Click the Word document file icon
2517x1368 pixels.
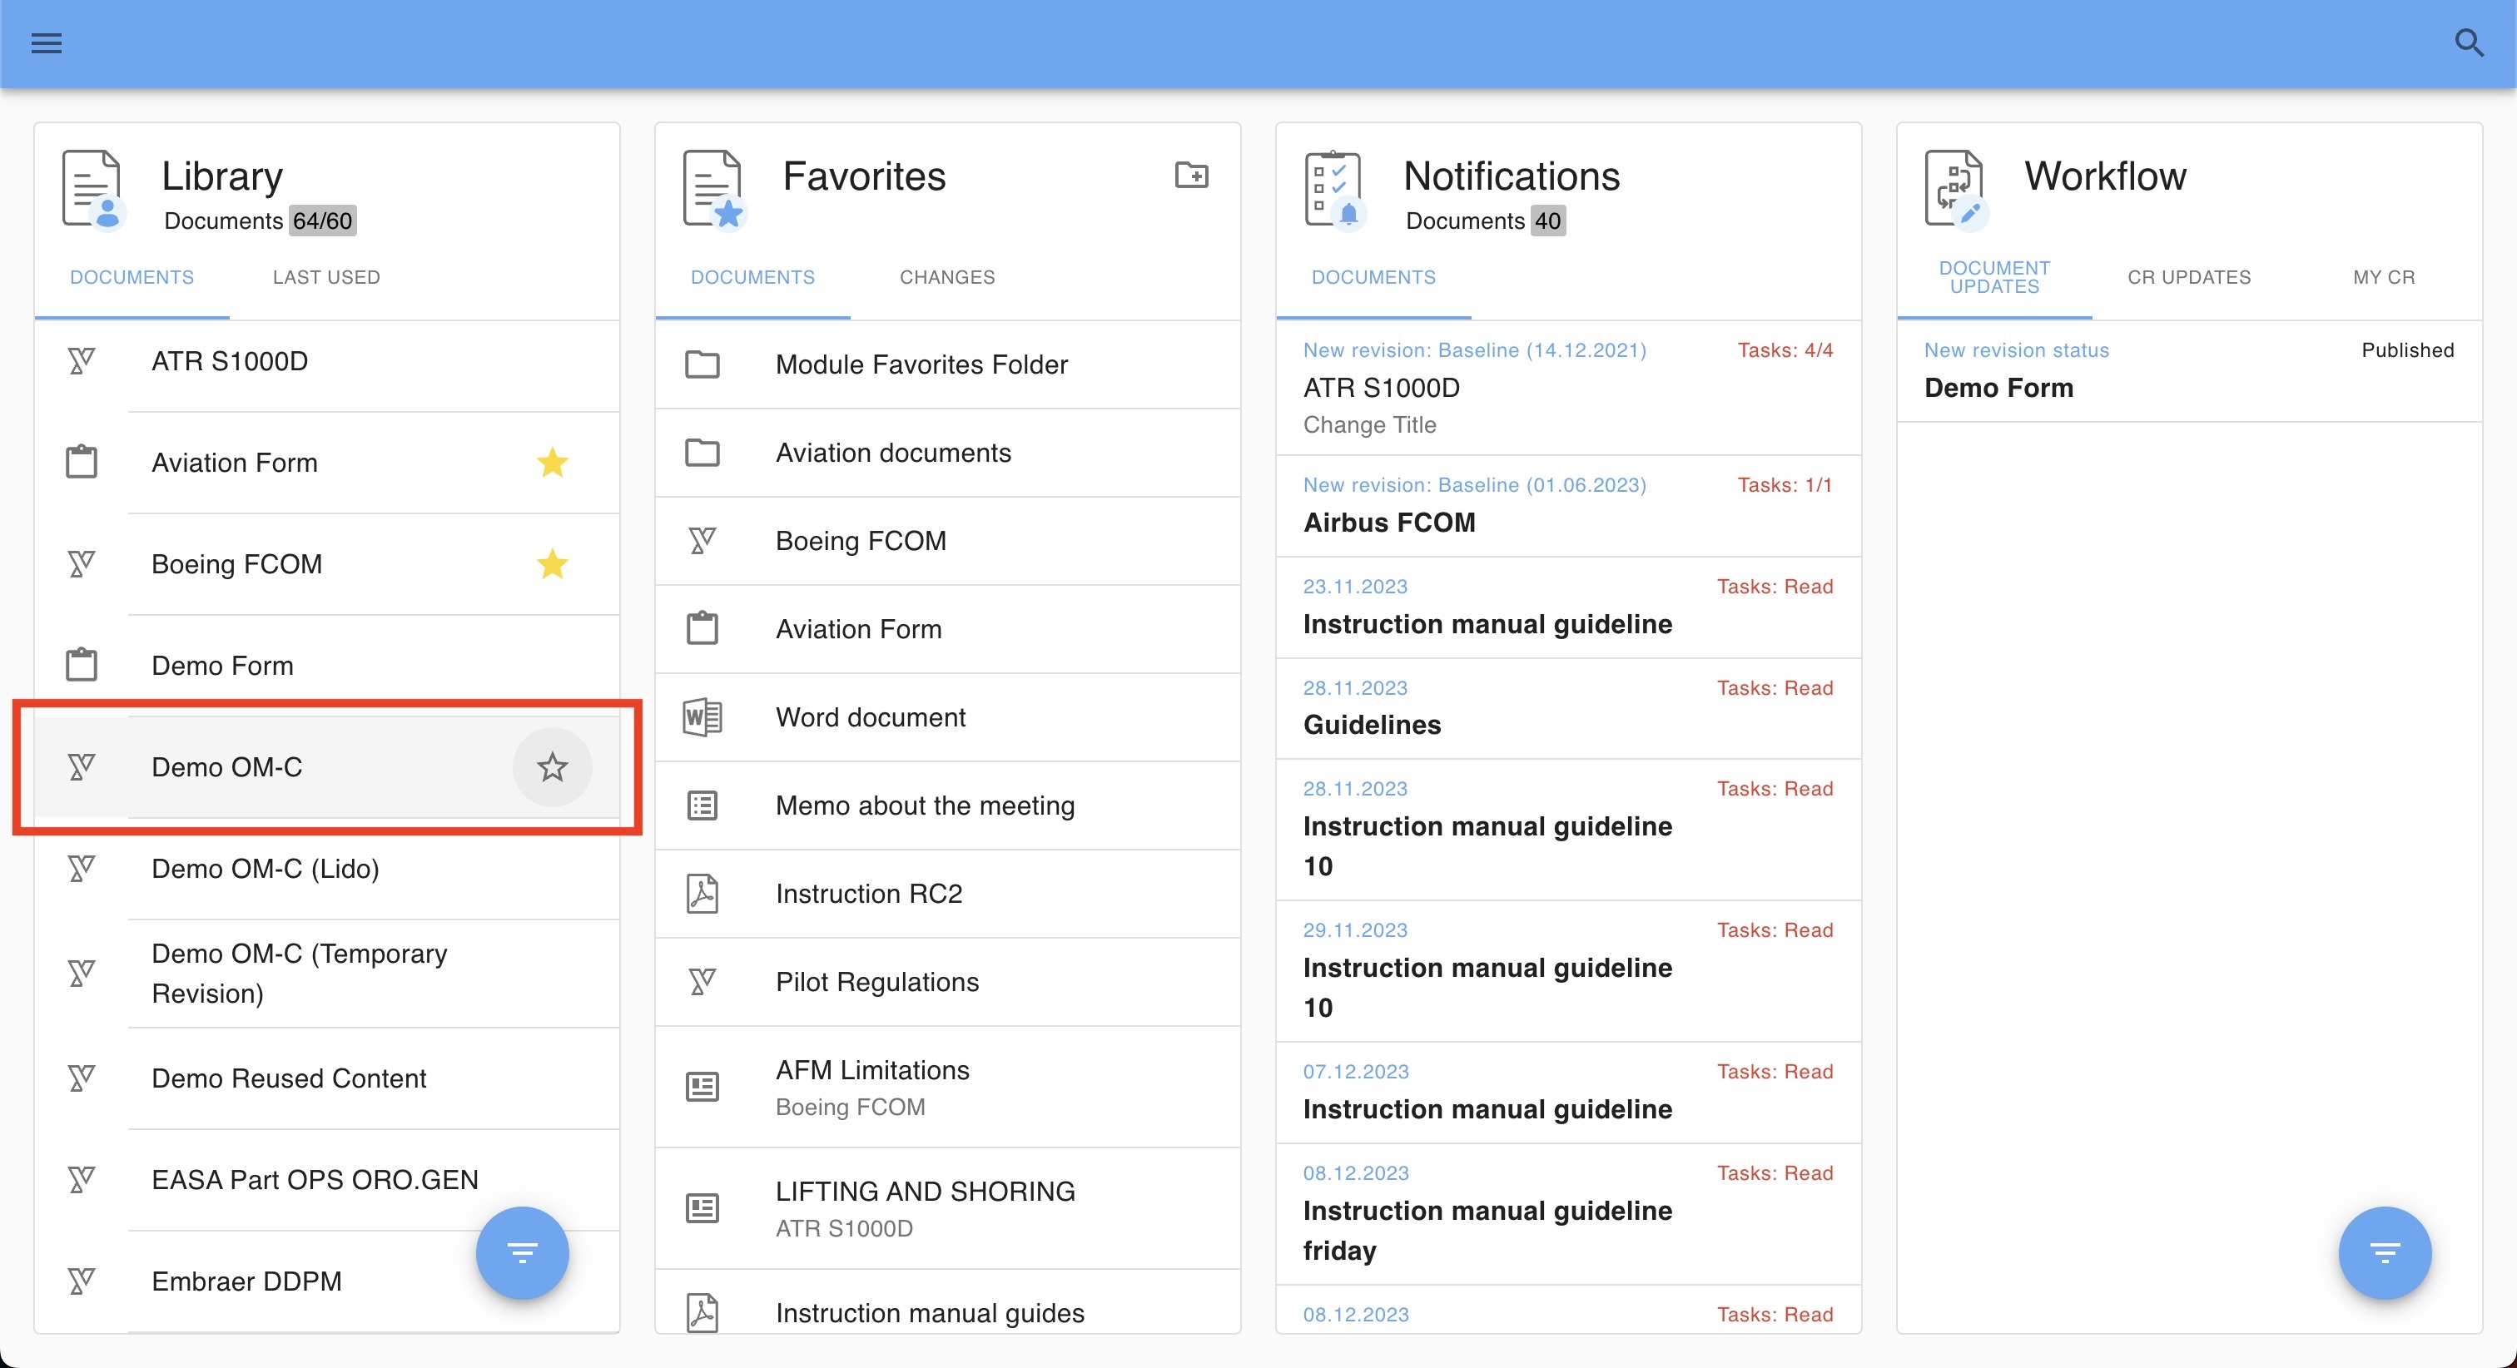pyautogui.click(x=702, y=717)
